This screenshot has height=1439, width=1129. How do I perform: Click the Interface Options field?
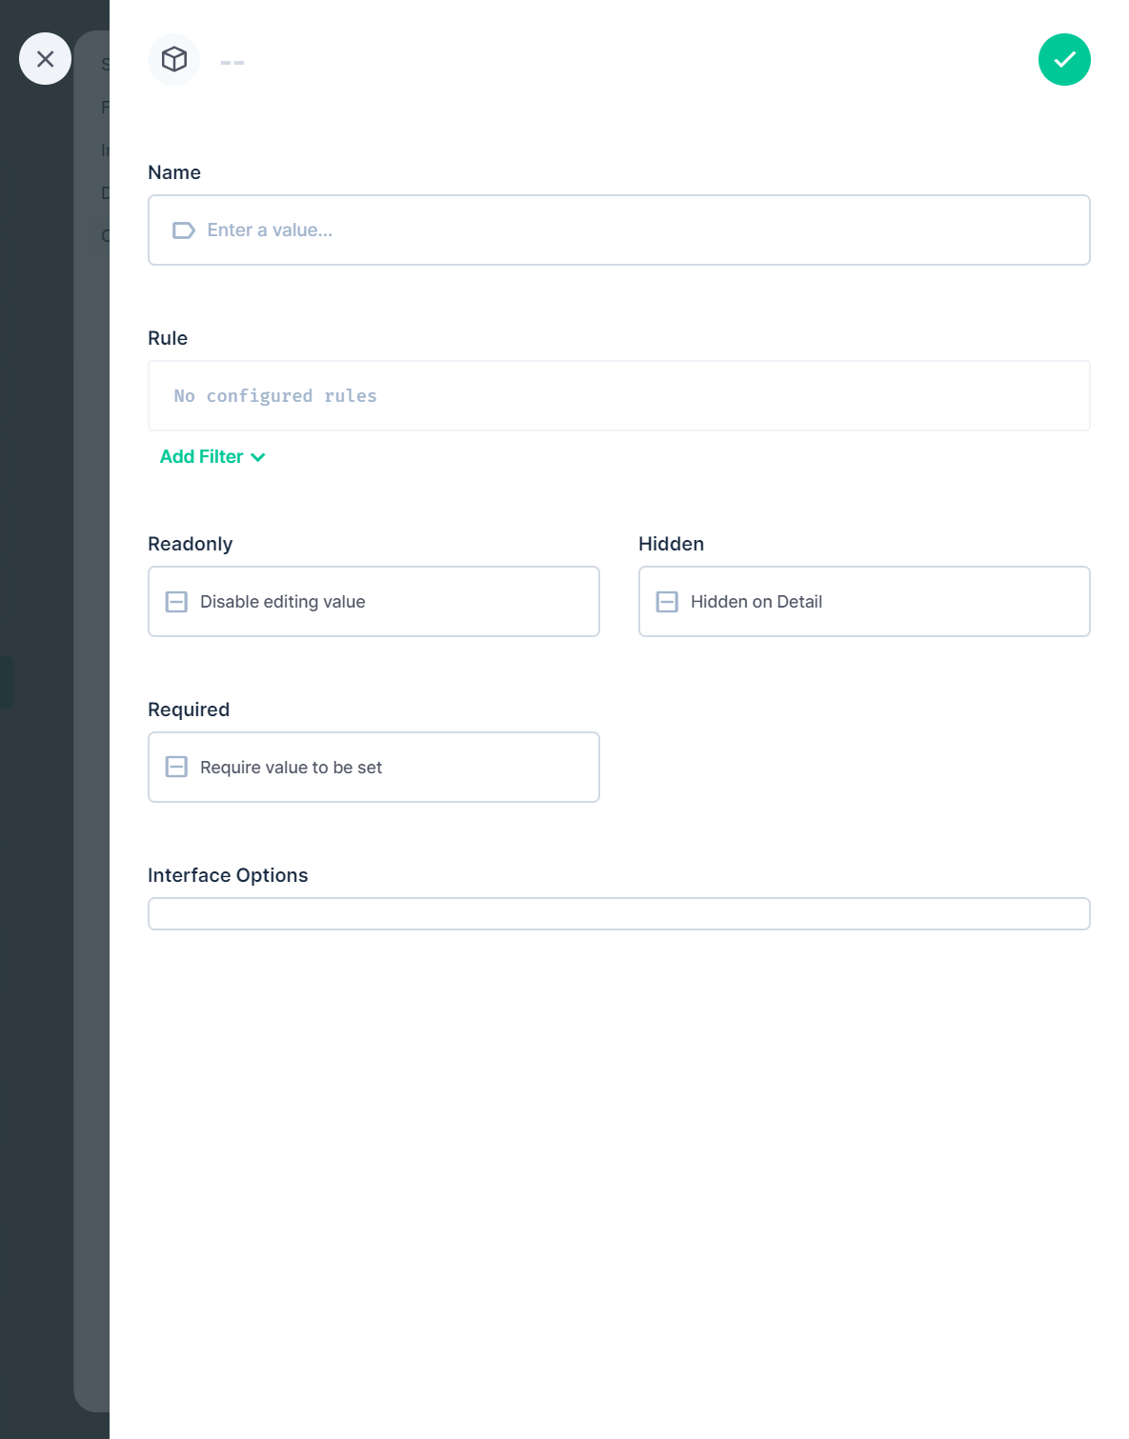(619, 914)
